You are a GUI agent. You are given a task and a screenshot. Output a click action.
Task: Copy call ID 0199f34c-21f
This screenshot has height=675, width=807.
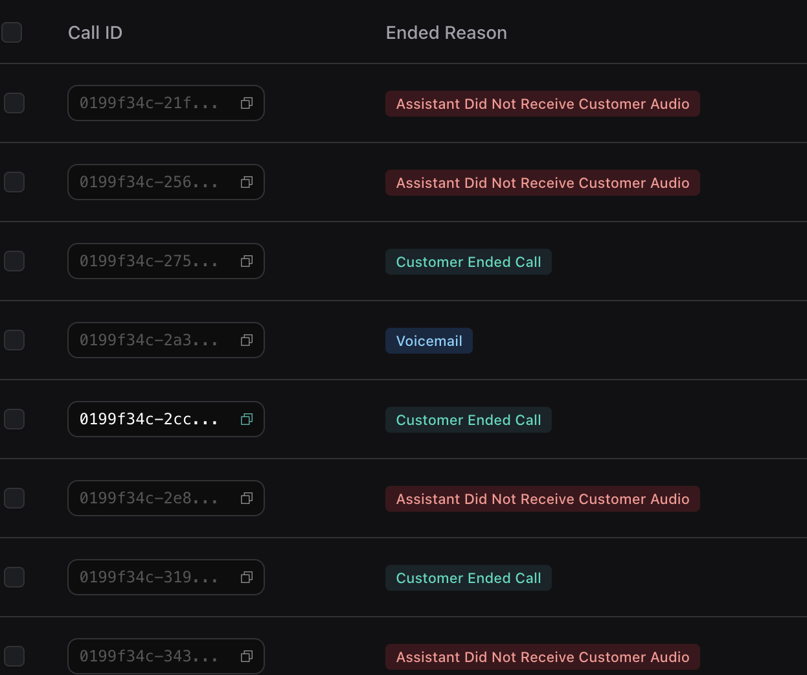point(247,104)
